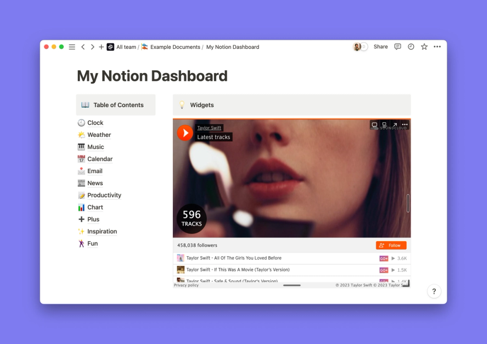
Task: Open Share options for the page
Action: [380, 46]
